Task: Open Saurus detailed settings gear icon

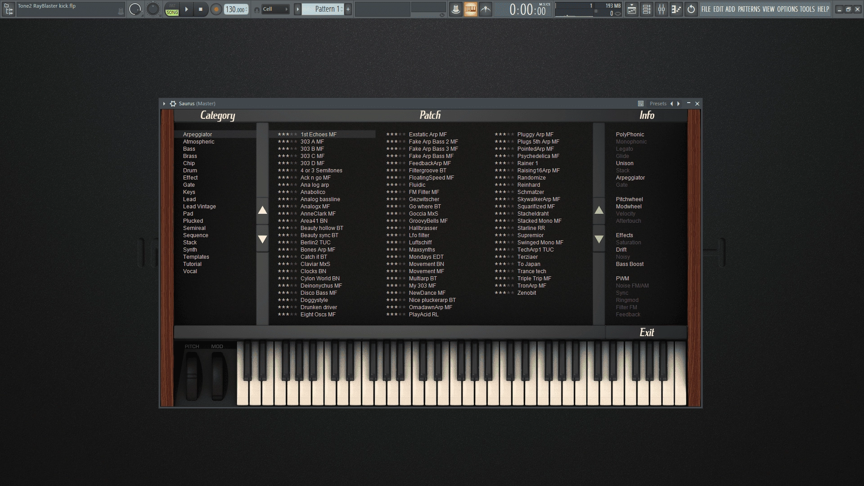Action: 173,103
